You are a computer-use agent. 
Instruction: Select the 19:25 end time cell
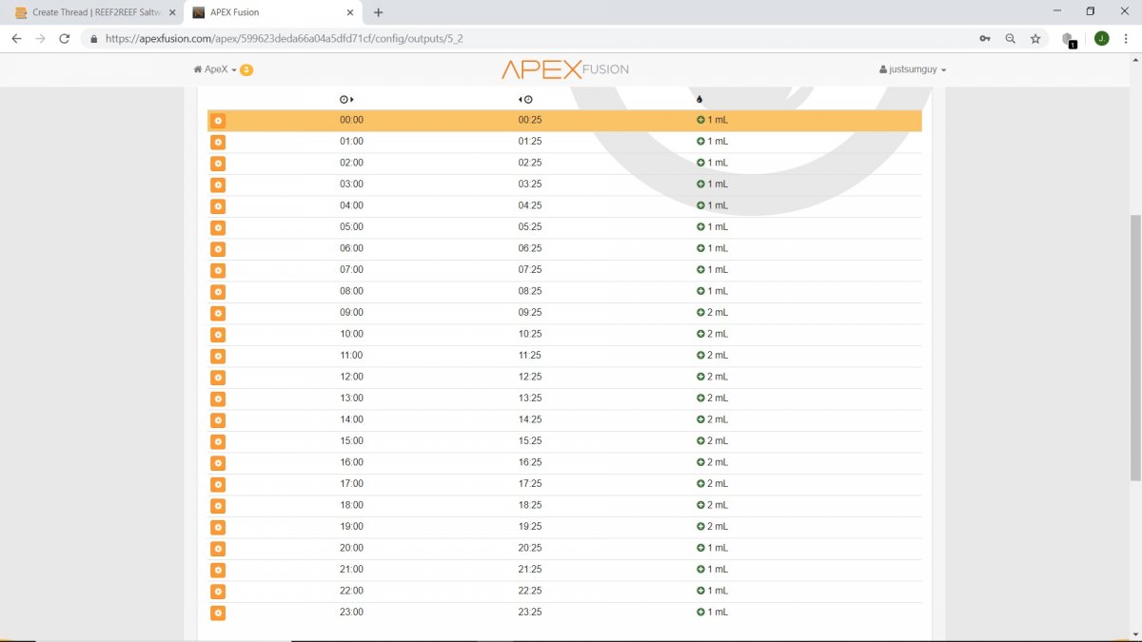pyautogui.click(x=530, y=527)
